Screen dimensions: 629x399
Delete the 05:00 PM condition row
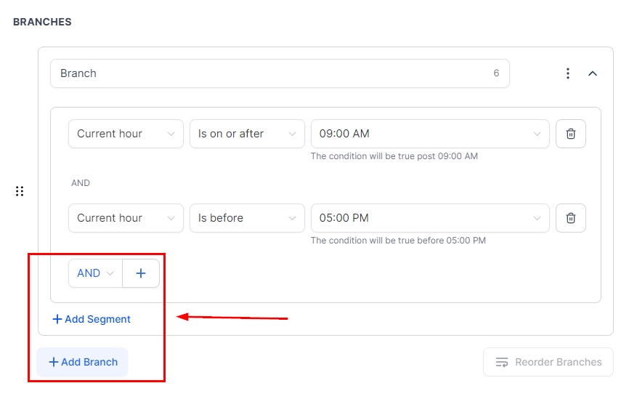pyautogui.click(x=570, y=218)
